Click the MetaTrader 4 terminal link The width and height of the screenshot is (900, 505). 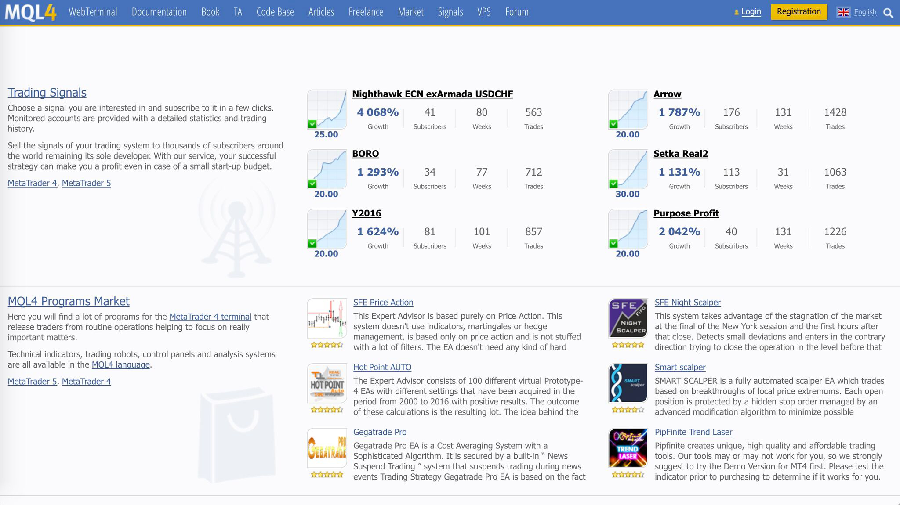point(210,317)
